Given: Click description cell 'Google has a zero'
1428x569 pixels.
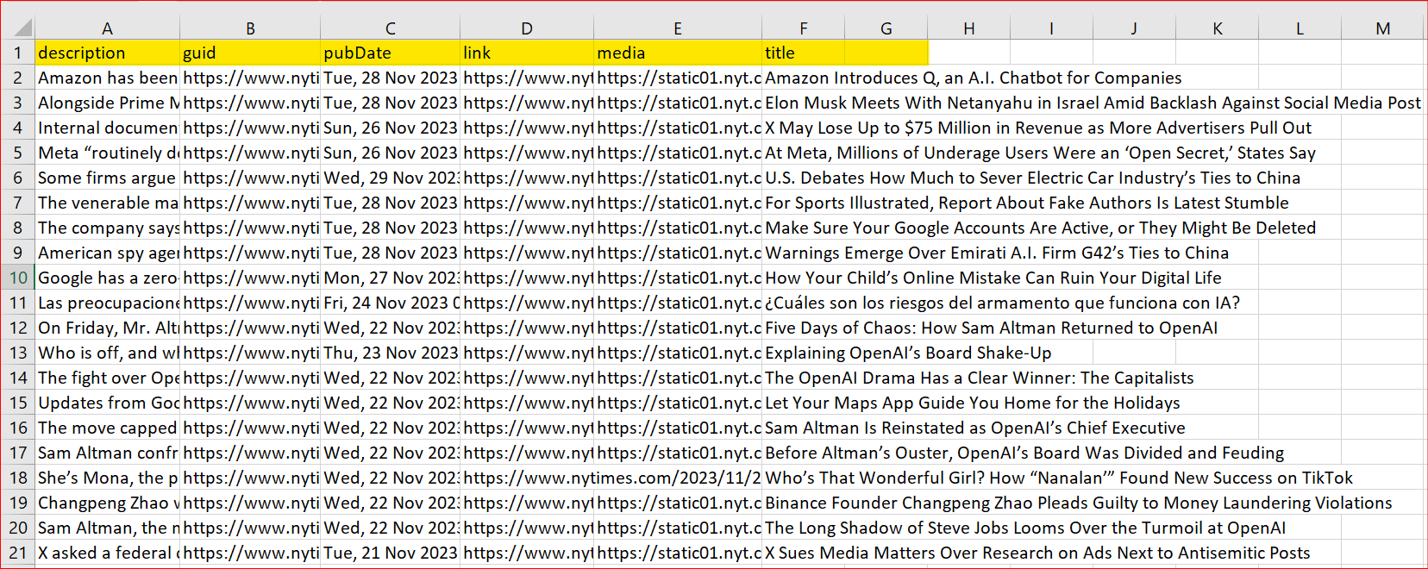Looking at the screenshot, I should [107, 278].
